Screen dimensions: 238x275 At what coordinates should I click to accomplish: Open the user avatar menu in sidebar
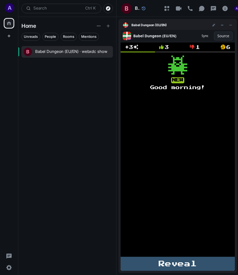10,8
